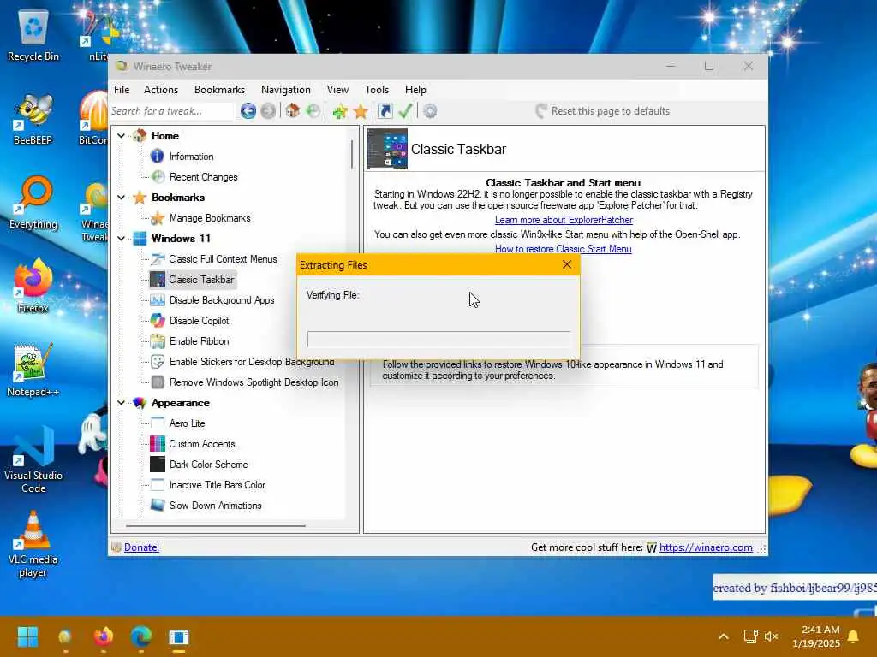Go to the Home page toolbar icon
Screen dimensions: 877x657
pyautogui.click(x=293, y=110)
